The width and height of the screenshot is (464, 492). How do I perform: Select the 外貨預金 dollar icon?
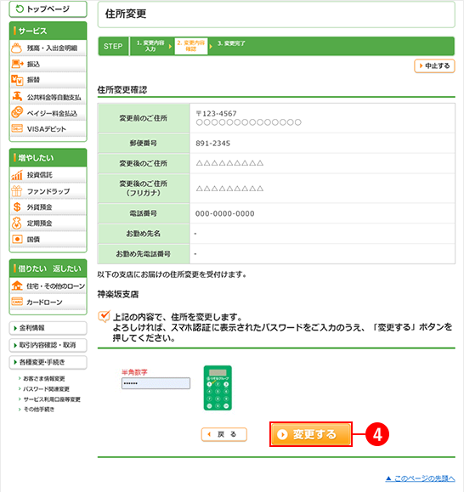click(17, 207)
